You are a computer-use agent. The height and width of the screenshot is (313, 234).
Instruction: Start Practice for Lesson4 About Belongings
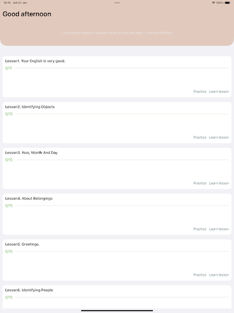point(200,229)
